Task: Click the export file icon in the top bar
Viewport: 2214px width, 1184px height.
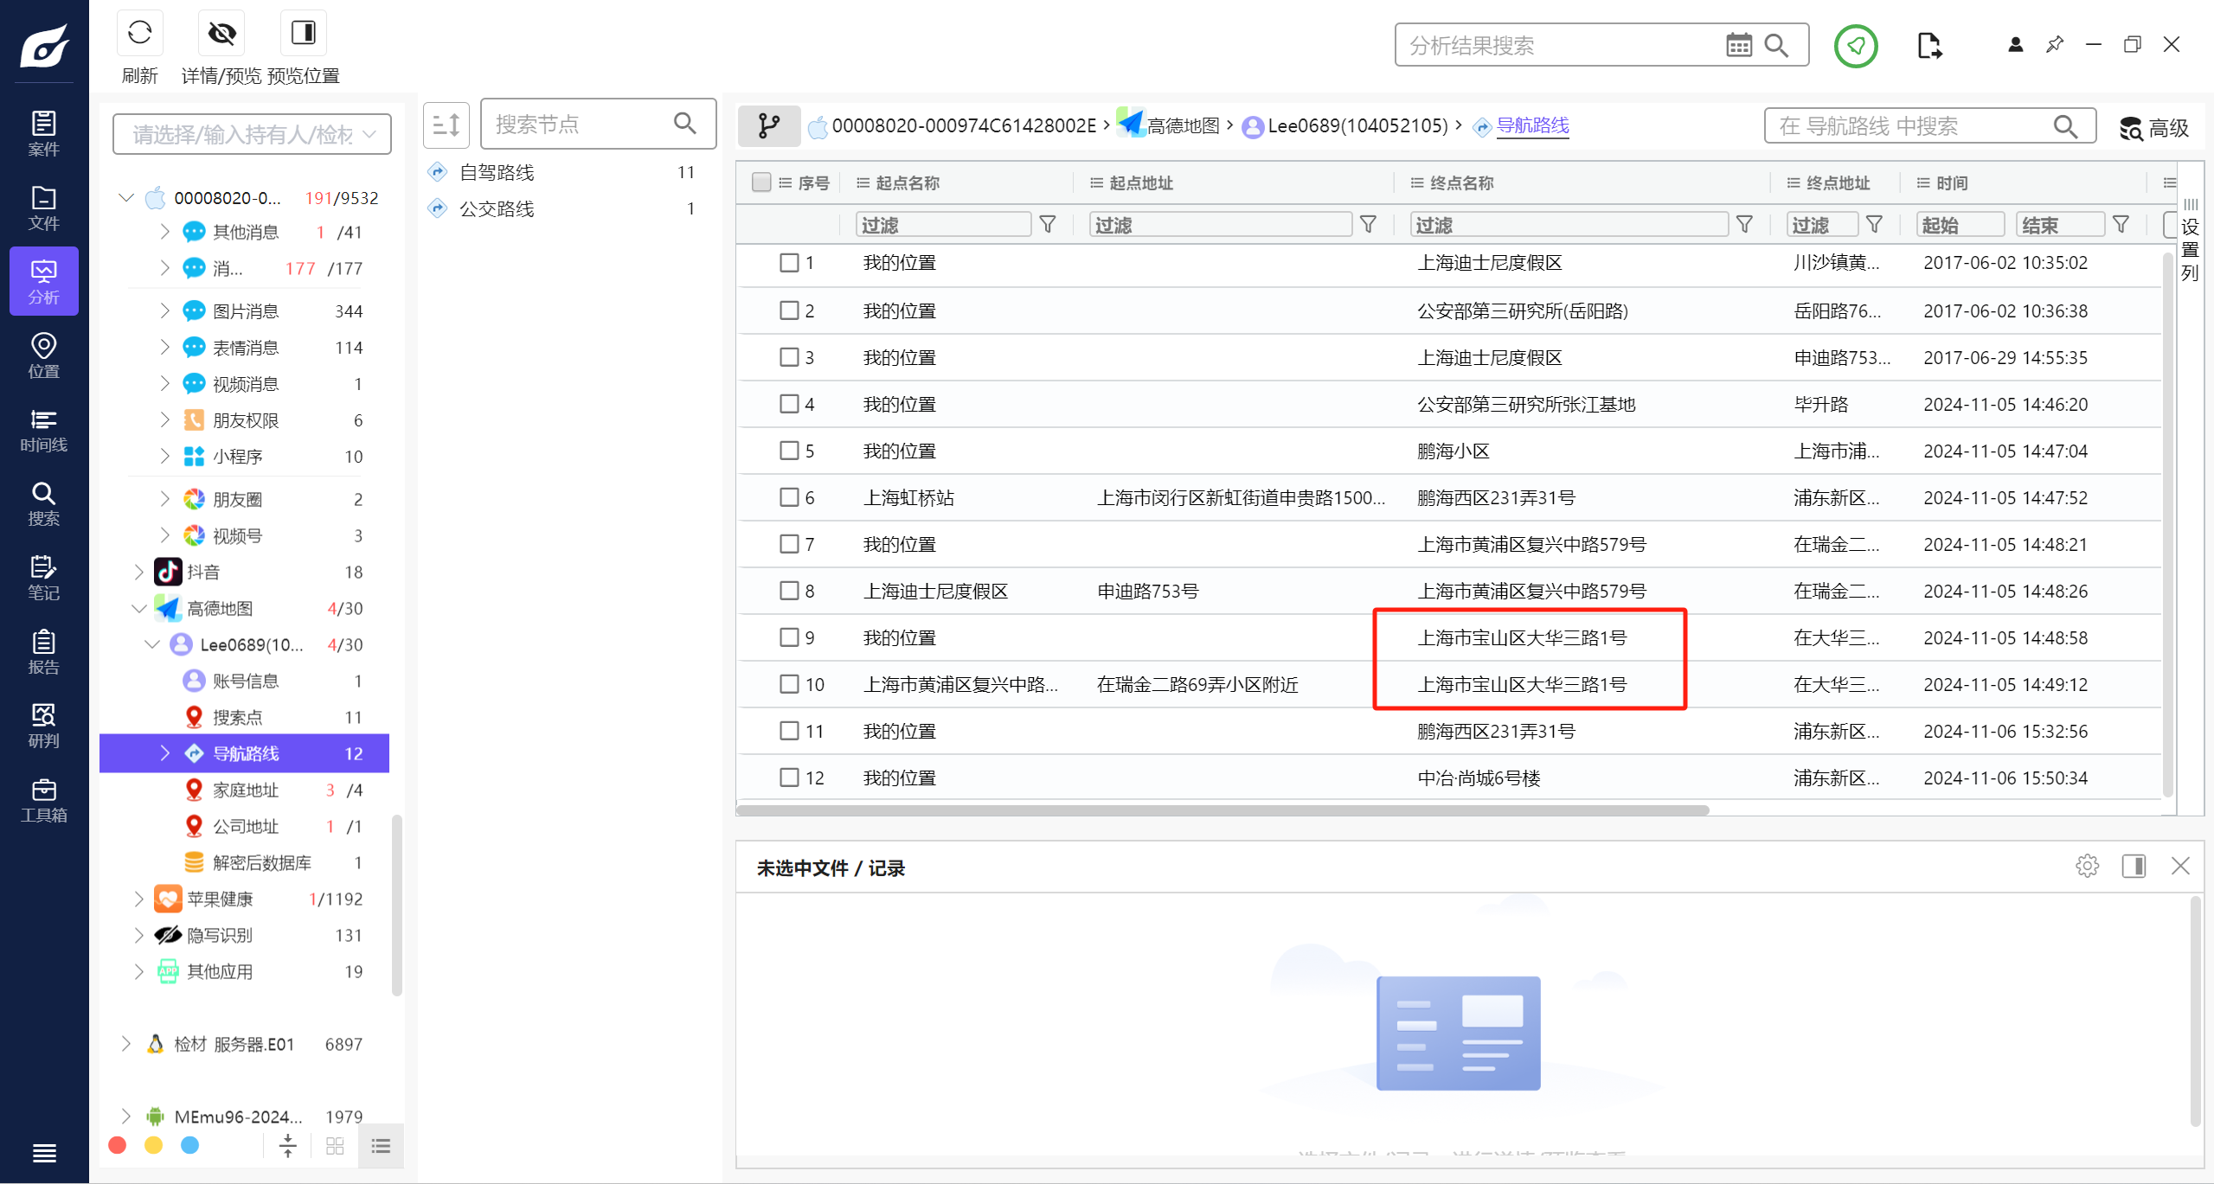Action: [1928, 45]
